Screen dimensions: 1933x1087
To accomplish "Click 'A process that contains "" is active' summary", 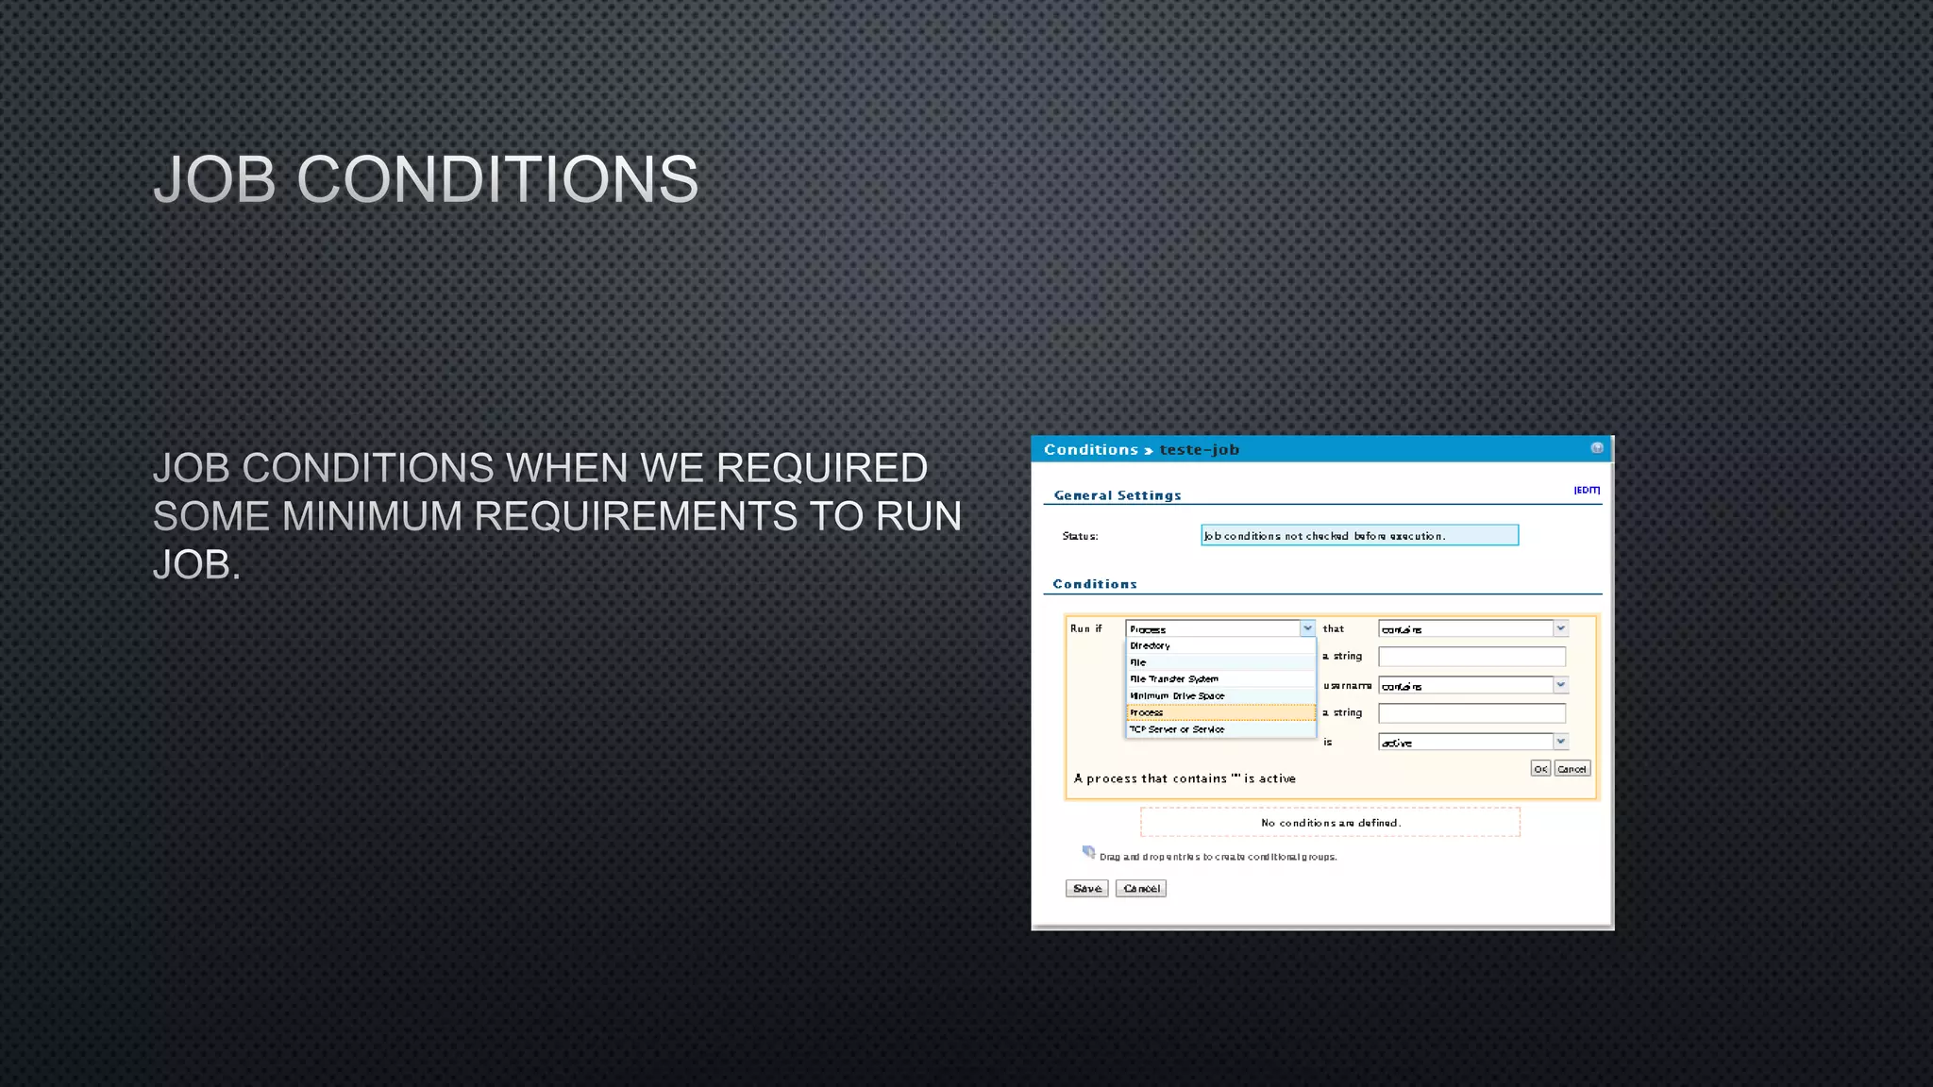I will 1185,778.
